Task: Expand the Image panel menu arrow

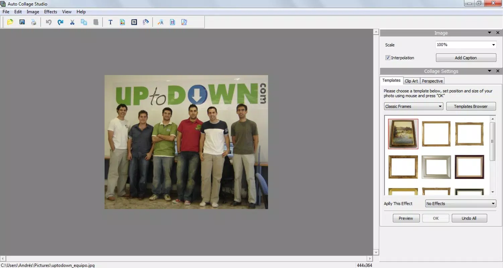Action: click(x=489, y=33)
